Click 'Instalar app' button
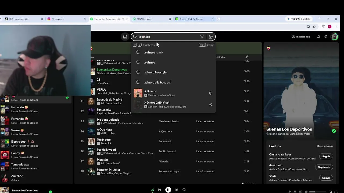Screen dimensions: 344x193 pos(301,37)
